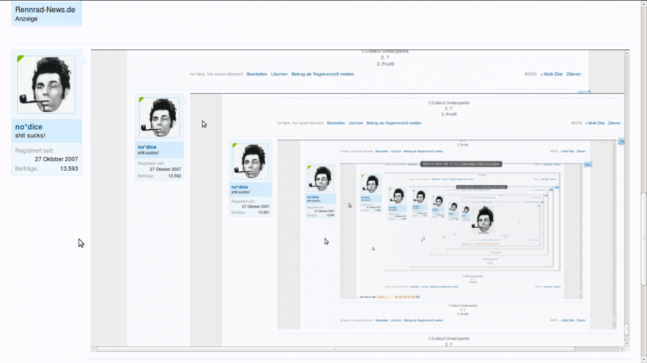Click Zitieren for post #9380

click(x=573, y=74)
